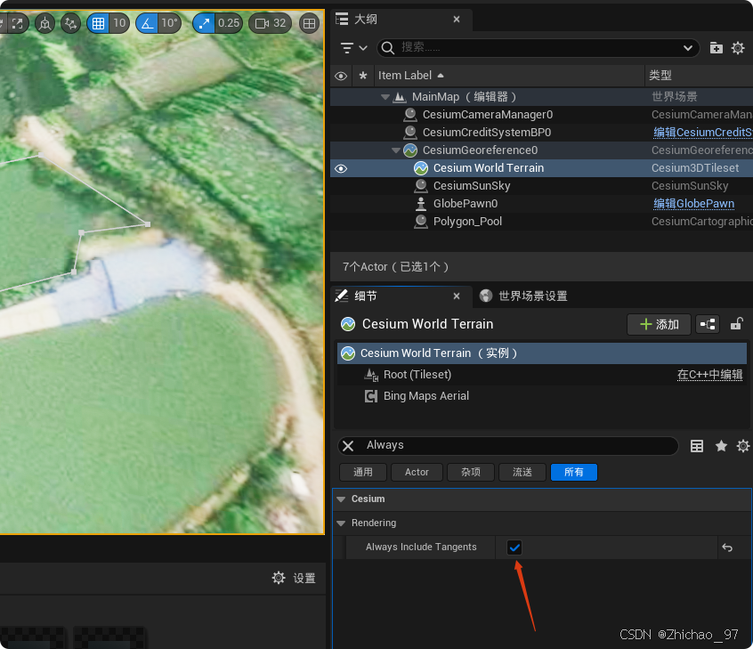The image size is (753, 649).
Task: Reset Always Include Tangents to default
Action: click(727, 548)
